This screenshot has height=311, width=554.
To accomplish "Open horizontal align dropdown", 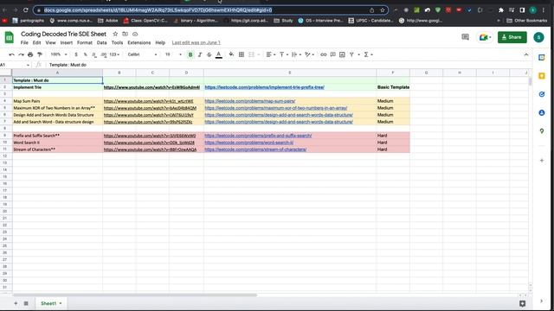I will click(271, 54).
